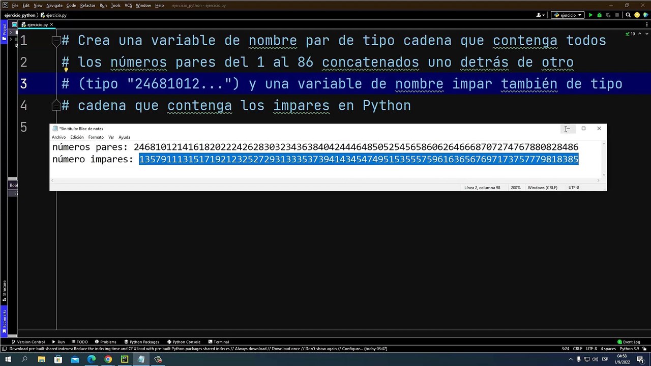The height and width of the screenshot is (366, 651).
Task: Open the ejercicio run configuration dropdown
Action: point(567,15)
